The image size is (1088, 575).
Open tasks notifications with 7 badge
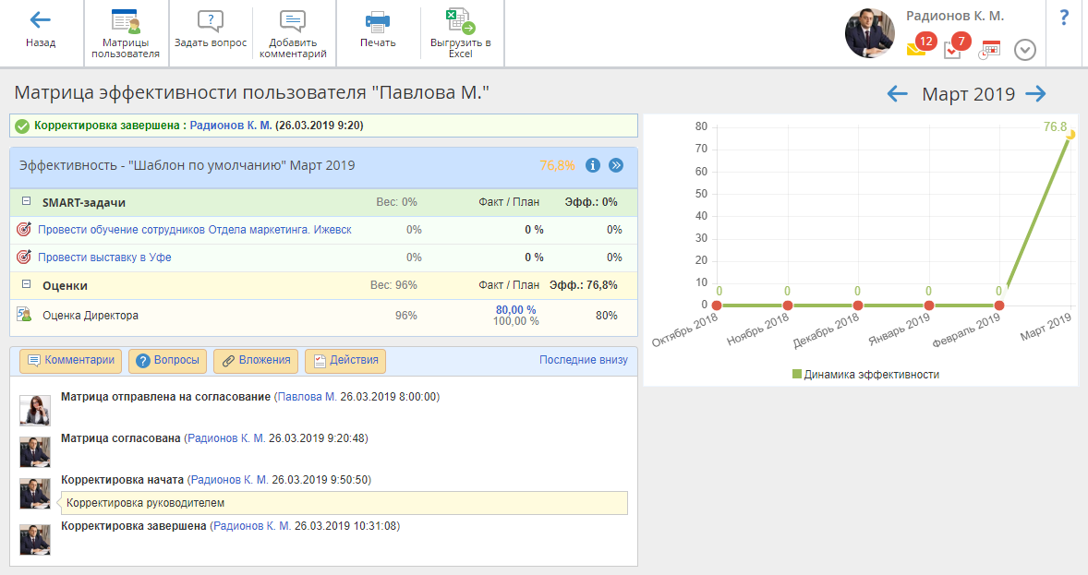[954, 48]
